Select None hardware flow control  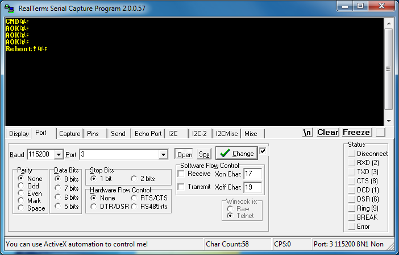pos(103,198)
